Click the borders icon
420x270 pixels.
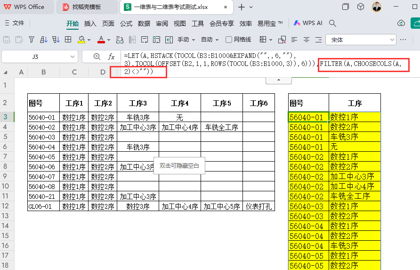[x=263, y=40]
